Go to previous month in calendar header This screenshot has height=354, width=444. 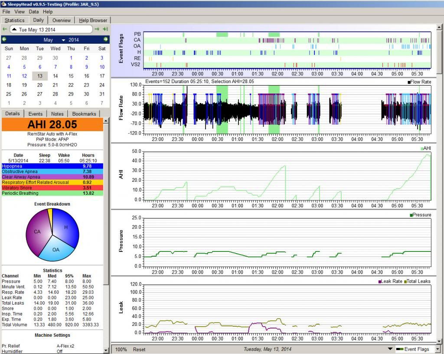[4, 39]
